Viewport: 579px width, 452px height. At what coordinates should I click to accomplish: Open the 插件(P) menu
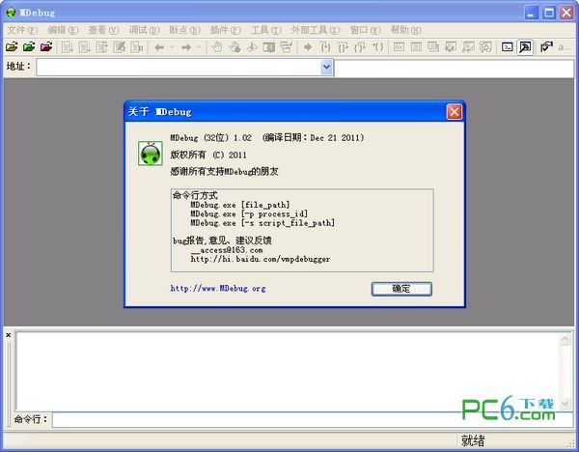225,30
